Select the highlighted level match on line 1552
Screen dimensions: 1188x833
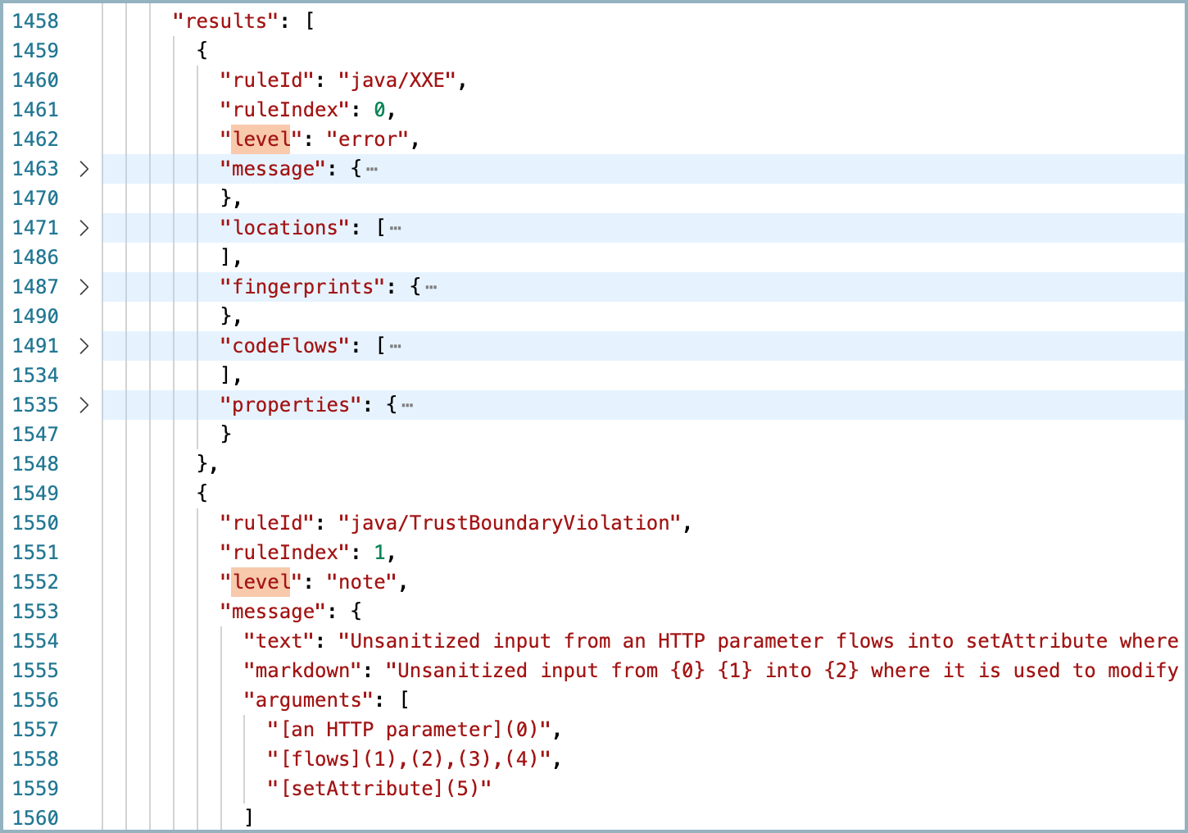click(261, 582)
